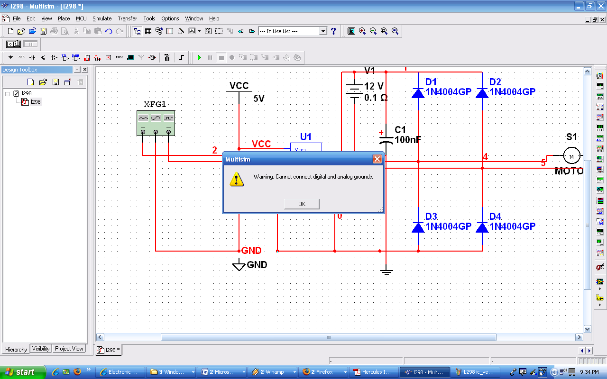Place an Electromechanical motor component icon

[x=152, y=57]
